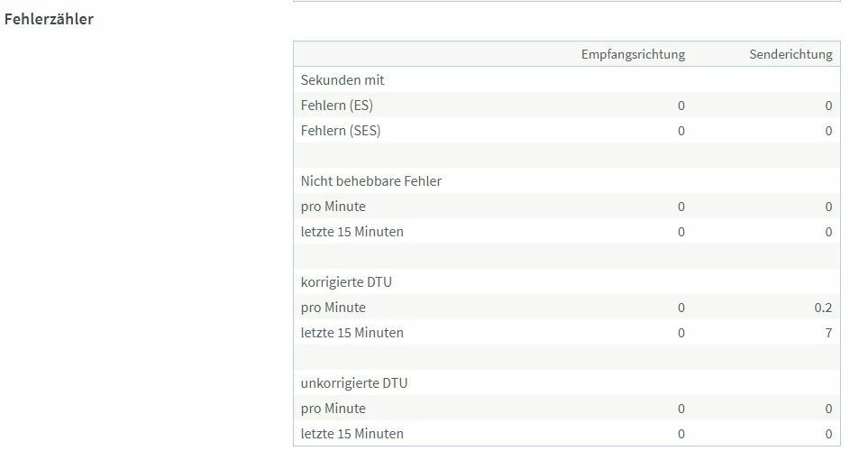Select the Empfangsrichtung column header
Screen dimensions: 859x460
click(633, 54)
